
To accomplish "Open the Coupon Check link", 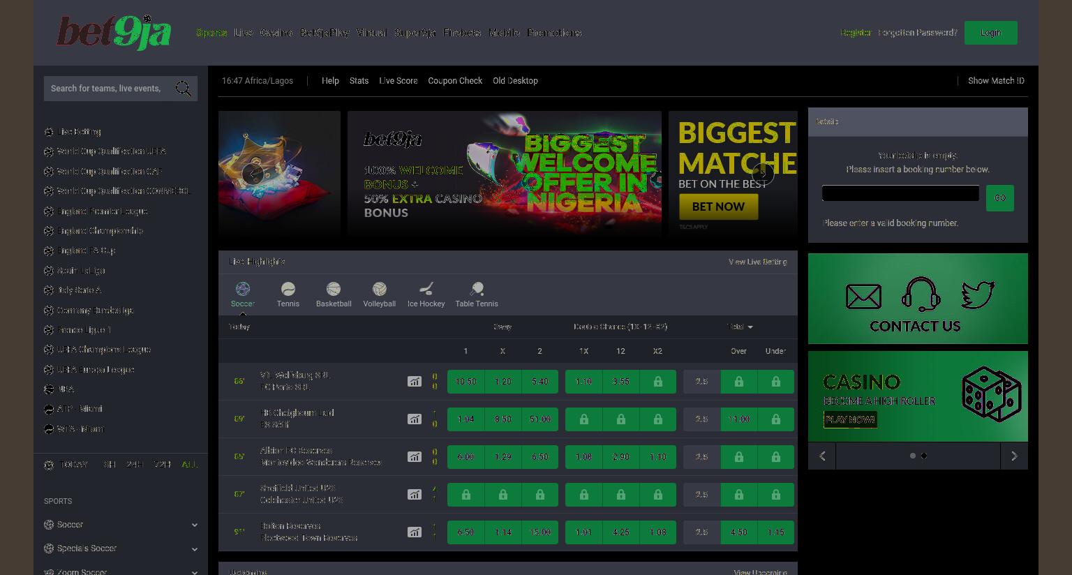I will 455,81.
